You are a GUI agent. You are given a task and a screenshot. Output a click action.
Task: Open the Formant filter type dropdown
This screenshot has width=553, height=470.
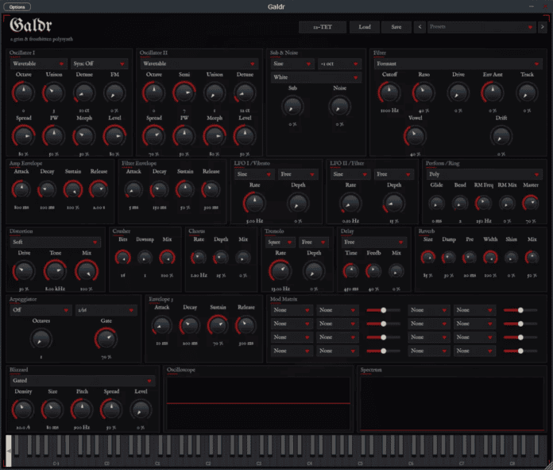[458, 64]
